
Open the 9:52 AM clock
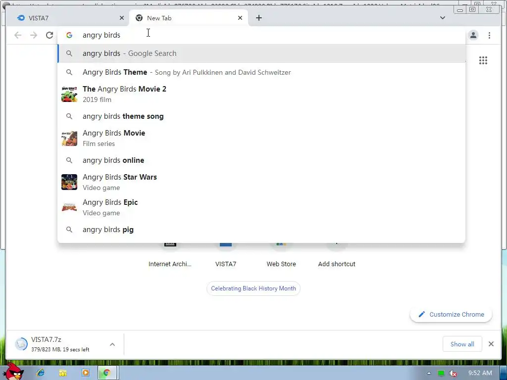coord(480,373)
